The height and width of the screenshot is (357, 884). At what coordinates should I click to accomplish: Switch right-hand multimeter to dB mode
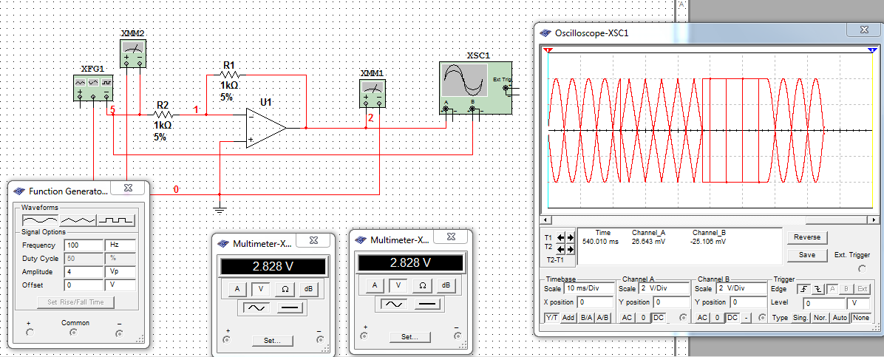pyautogui.click(x=446, y=285)
